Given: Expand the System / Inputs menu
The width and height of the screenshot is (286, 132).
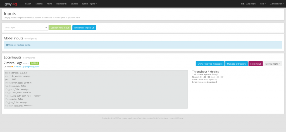Looking at the screenshot, I should (89, 4).
